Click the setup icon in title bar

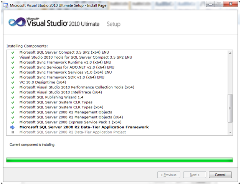pos(6,5)
